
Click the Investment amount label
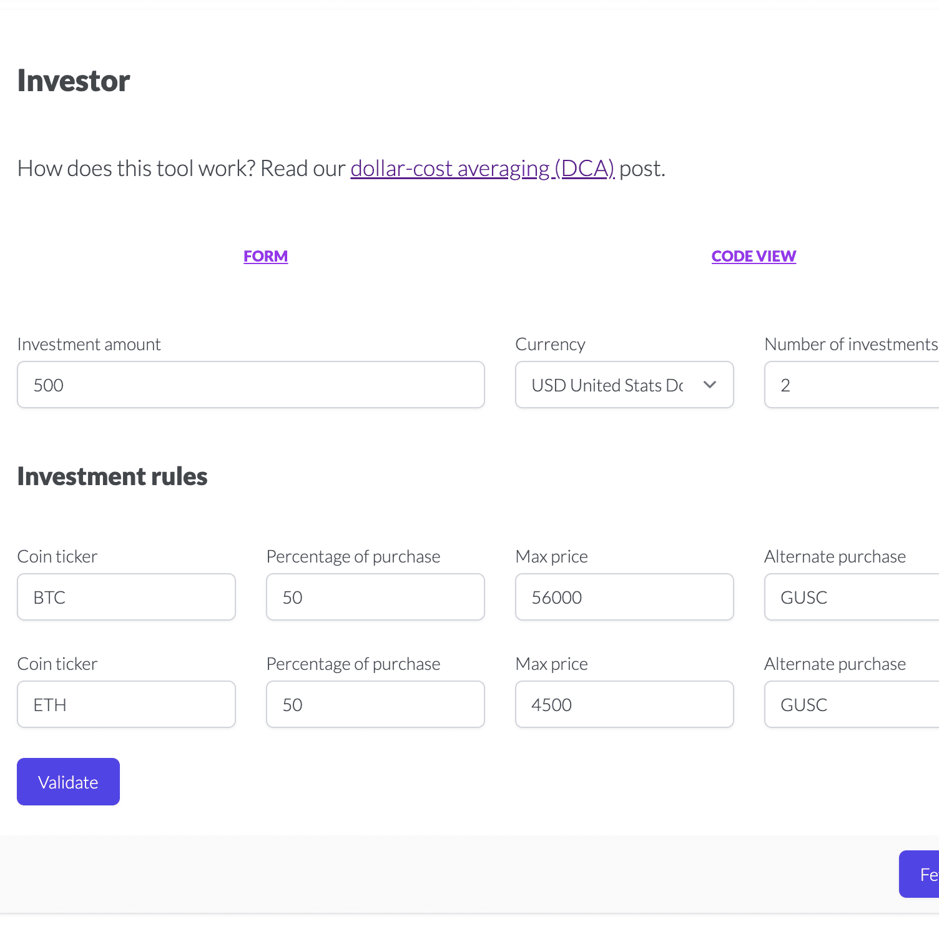click(89, 344)
